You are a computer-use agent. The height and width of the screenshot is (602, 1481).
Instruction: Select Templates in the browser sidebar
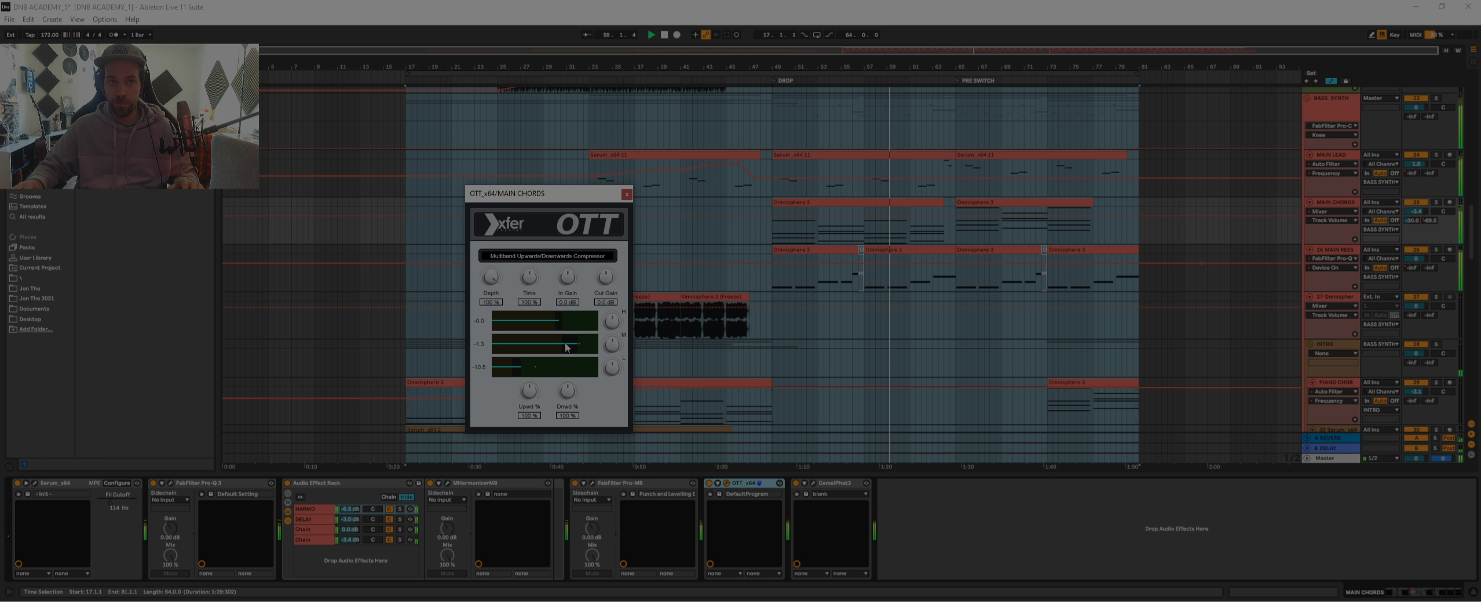pos(32,206)
